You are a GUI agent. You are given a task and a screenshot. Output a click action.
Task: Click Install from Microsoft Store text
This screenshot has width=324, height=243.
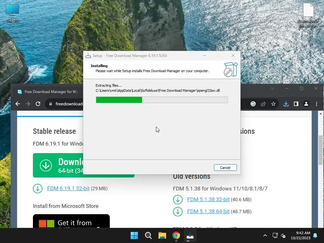pyautogui.click(x=66, y=206)
